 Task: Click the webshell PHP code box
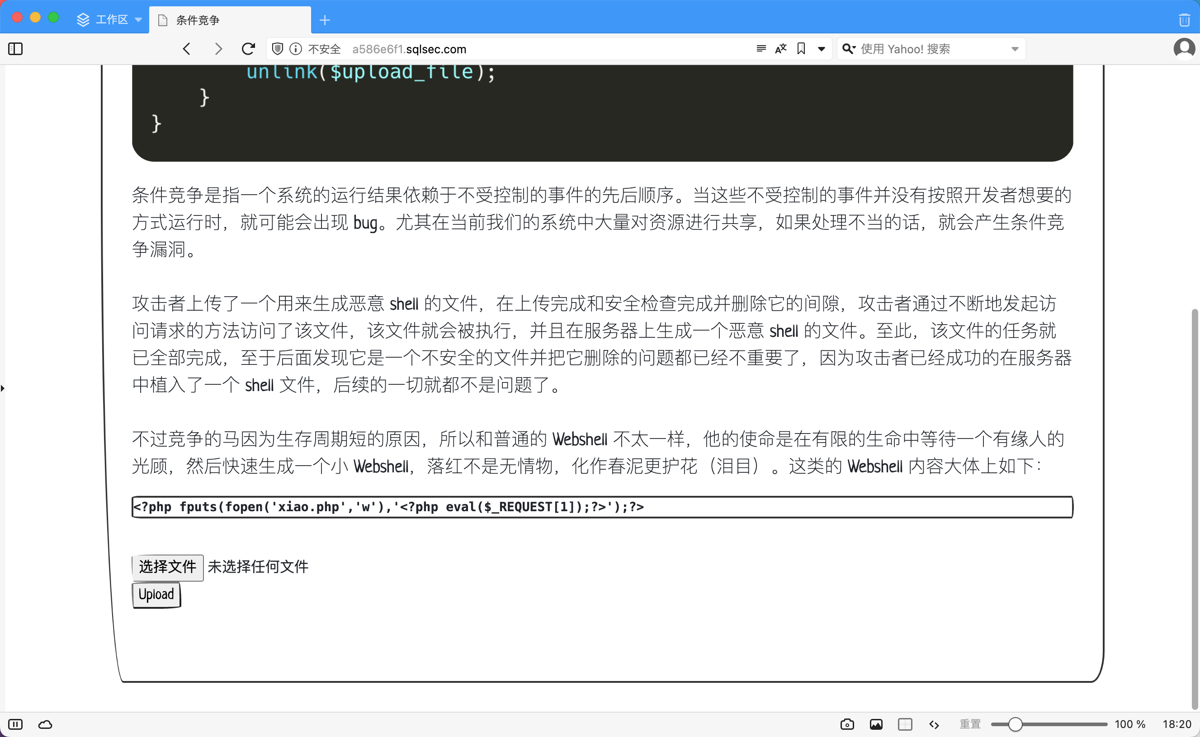coord(602,507)
